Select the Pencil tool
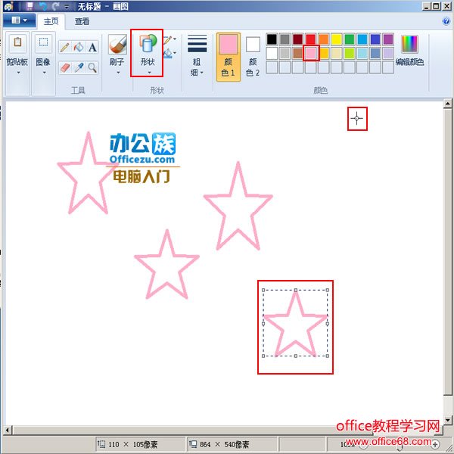This screenshot has width=454, height=454. tap(64, 47)
